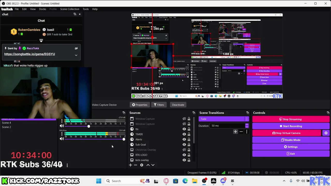Open the Tools menu
Viewport: 331px width, 186px height.
coord(86,9)
